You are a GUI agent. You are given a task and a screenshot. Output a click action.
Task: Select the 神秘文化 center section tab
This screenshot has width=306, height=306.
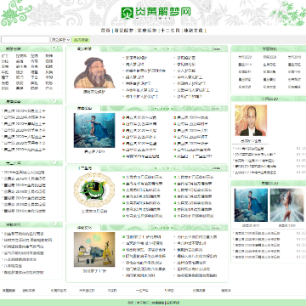[84, 228]
